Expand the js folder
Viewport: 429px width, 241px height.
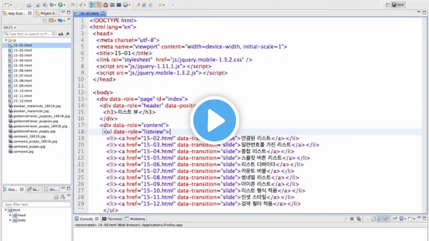coord(6,40)
